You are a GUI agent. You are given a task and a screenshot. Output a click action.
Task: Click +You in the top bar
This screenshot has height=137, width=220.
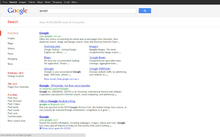point(4,2)
